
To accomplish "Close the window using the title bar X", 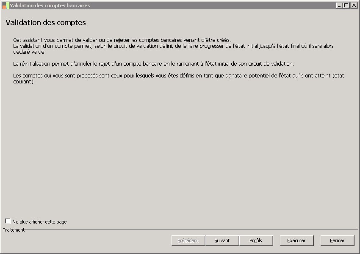I will (x=353, y=6).
